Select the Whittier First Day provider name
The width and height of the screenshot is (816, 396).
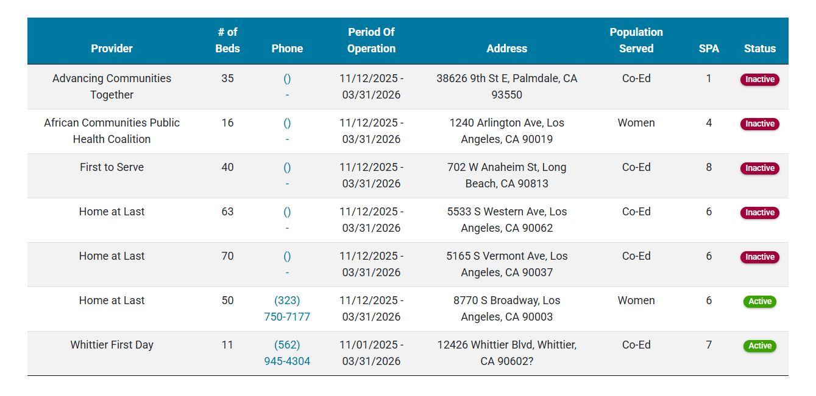click(112, 345)
